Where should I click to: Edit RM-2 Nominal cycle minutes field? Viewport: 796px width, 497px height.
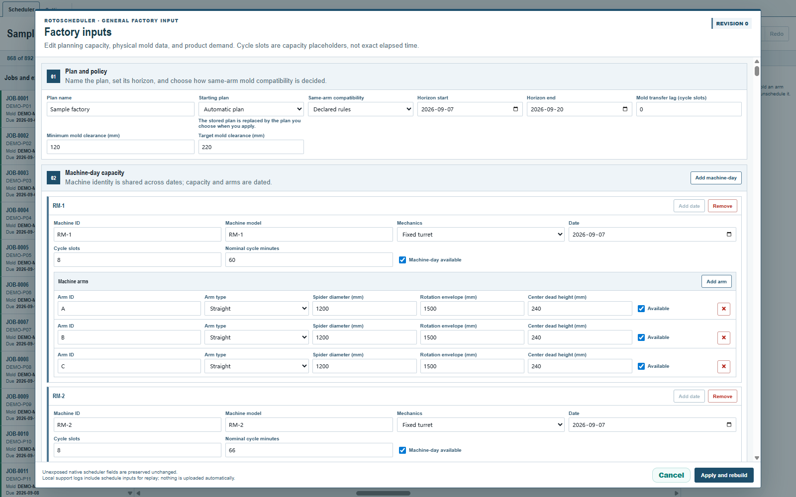pos(309,450)
